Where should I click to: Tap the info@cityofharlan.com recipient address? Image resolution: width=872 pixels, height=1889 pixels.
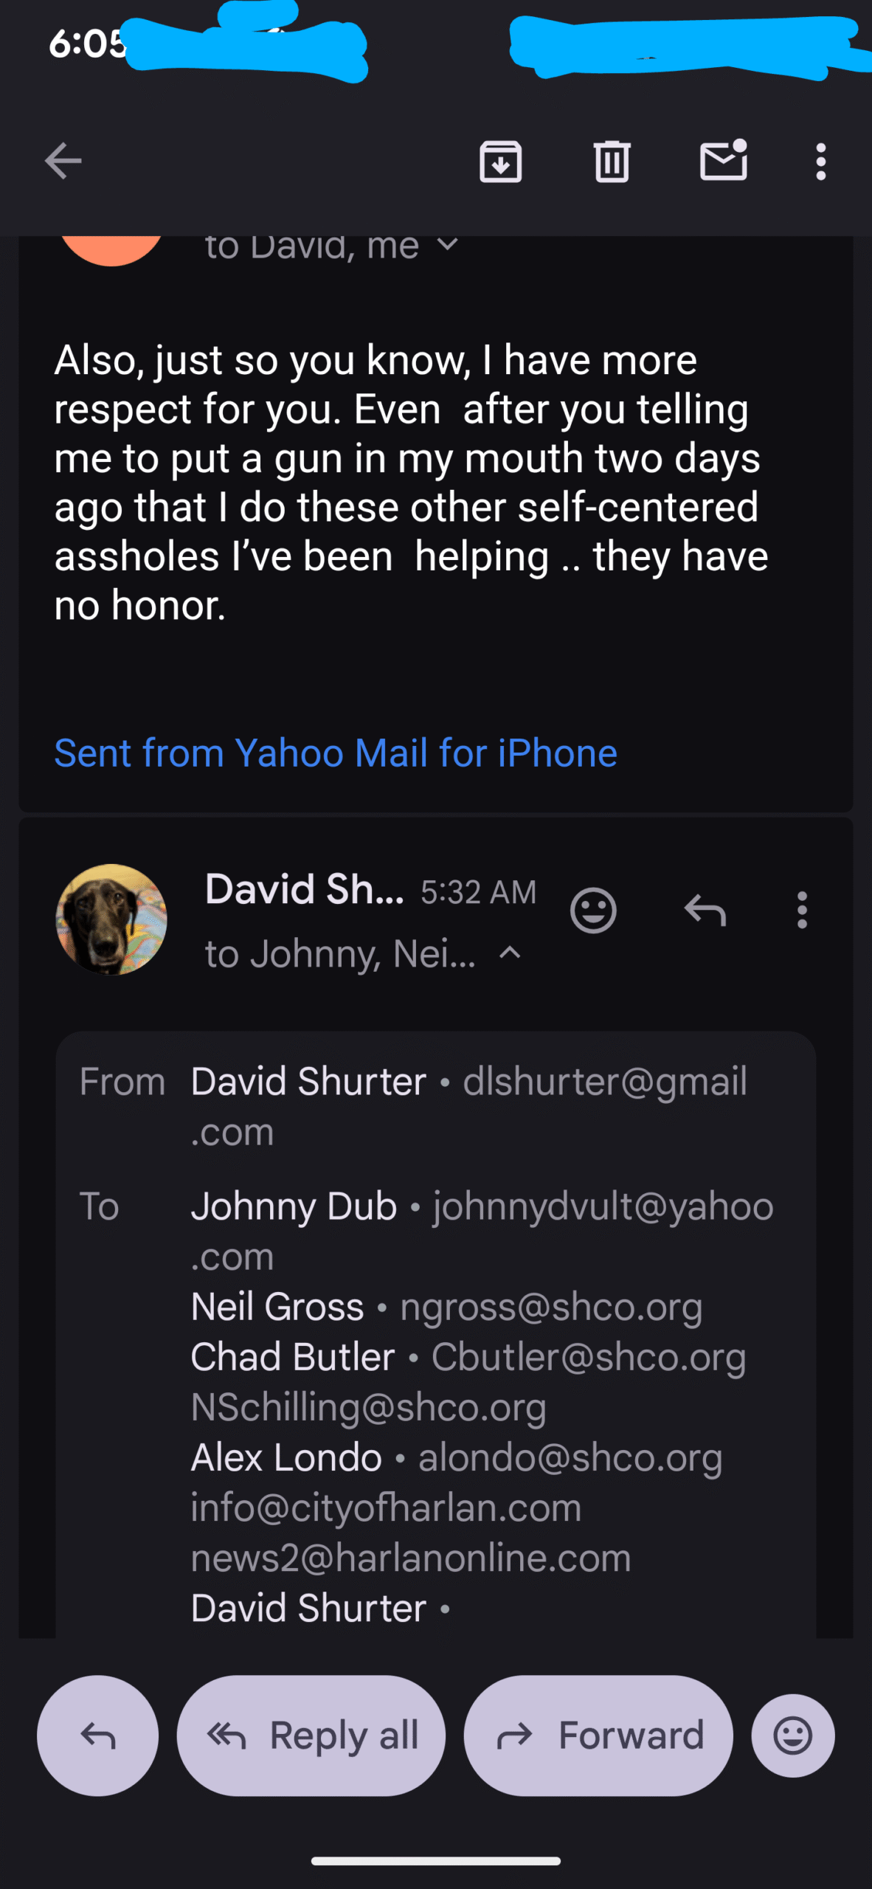386,1508
